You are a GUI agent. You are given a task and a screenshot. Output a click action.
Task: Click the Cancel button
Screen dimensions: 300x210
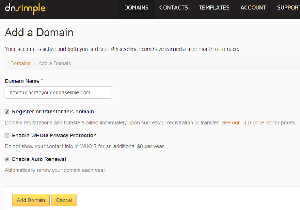point(64,200)
